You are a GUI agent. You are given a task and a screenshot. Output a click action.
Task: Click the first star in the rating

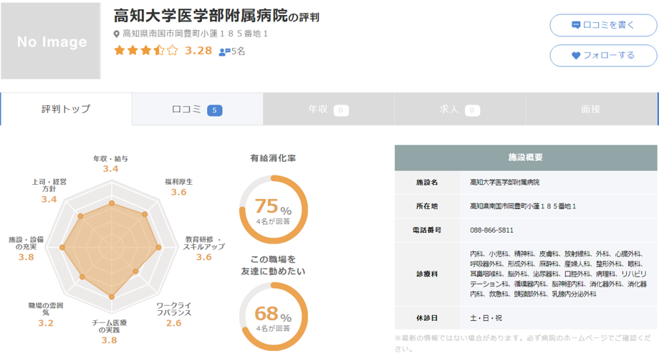coord(120,51)
